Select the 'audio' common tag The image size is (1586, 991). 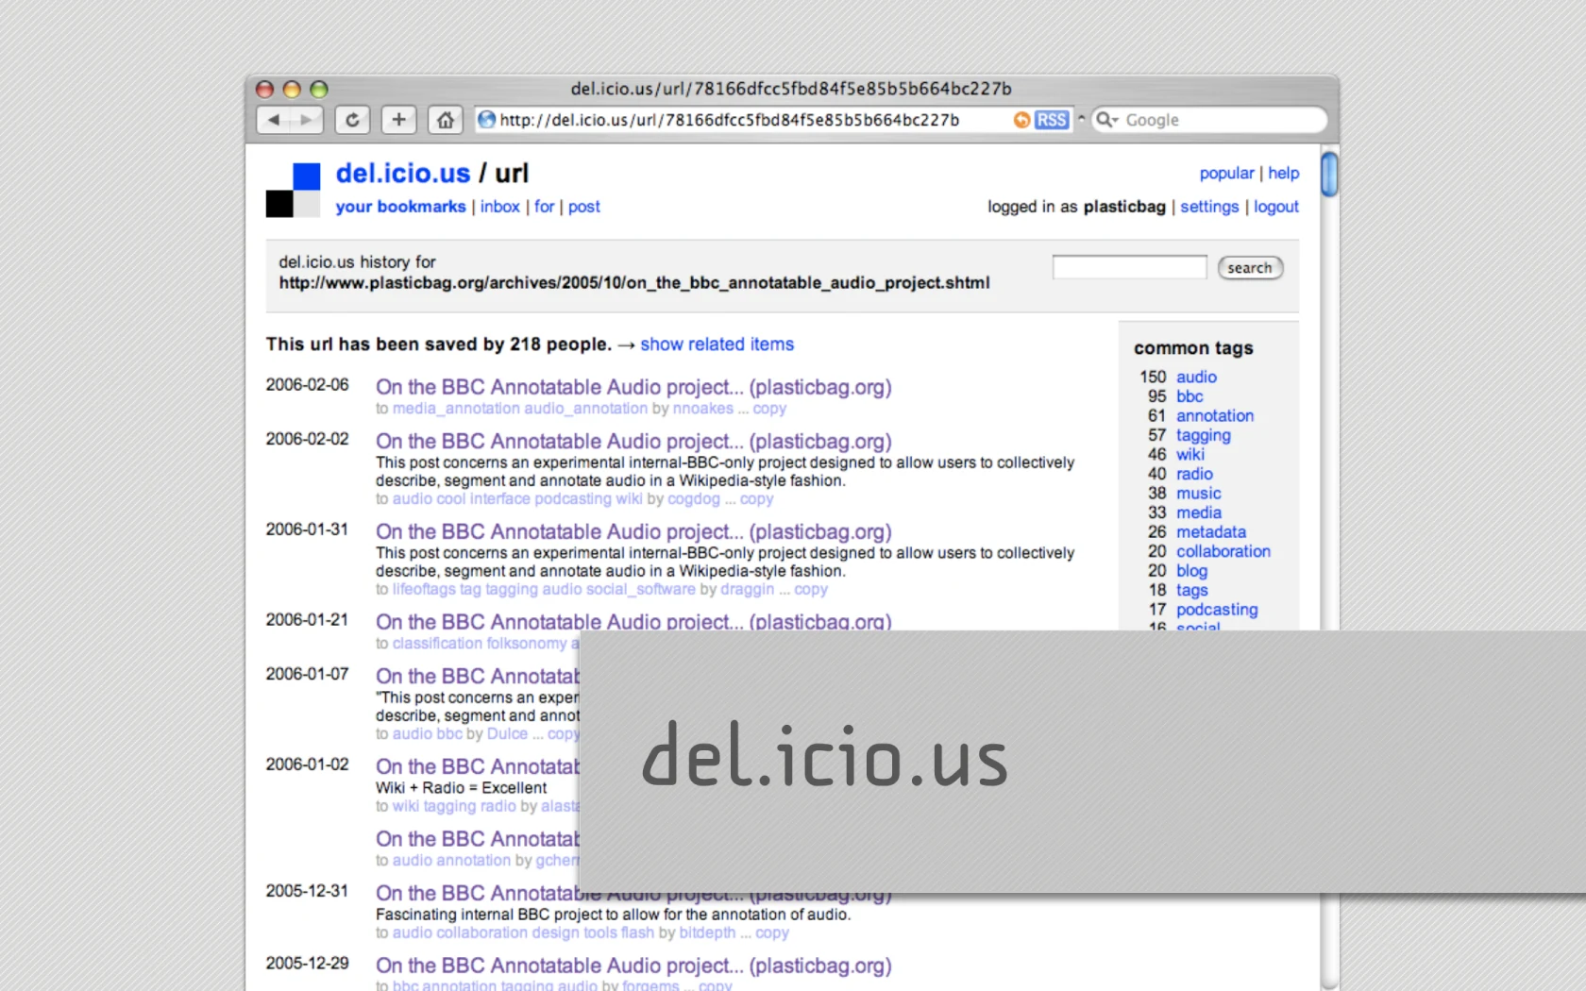pyautogui.click(x=1196, y=378)
